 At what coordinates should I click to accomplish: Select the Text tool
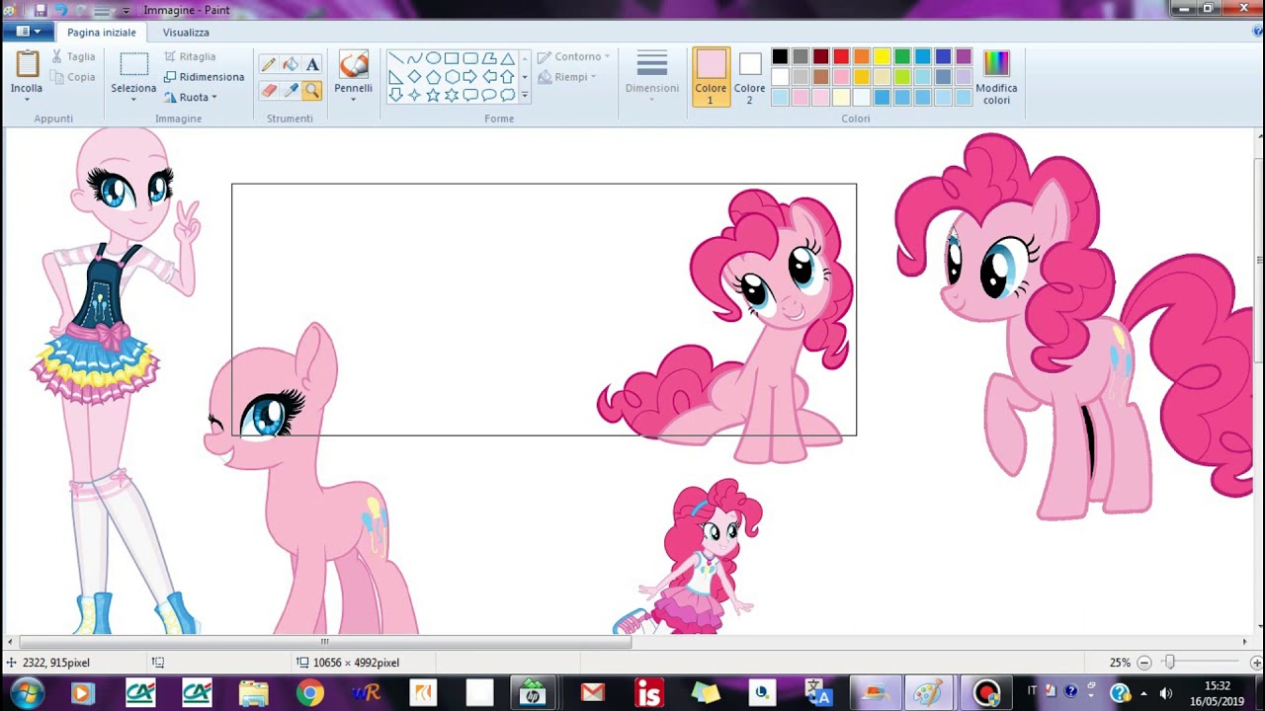pyautogui.click(x=312, y=65)
